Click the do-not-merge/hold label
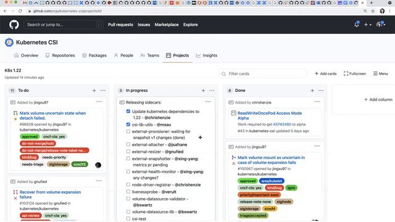395x222 pixels. pyautogui.click(x=38, y=144)
